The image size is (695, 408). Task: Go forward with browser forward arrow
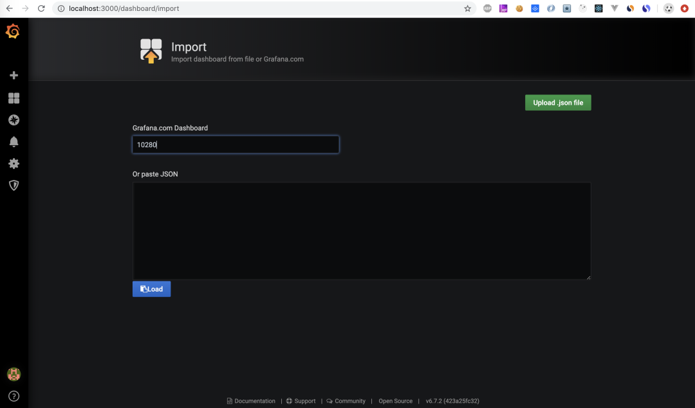(x=25, y=8)
